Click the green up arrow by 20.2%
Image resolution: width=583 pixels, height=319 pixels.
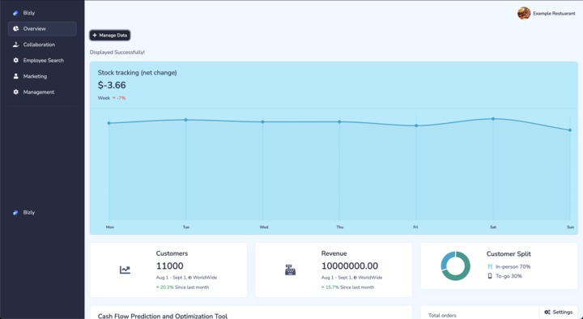click(x=158, y=287)
